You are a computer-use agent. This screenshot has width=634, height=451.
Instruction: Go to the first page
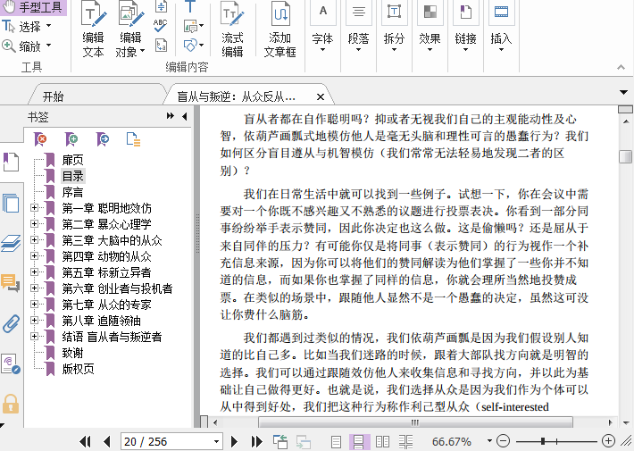[86, 441]
